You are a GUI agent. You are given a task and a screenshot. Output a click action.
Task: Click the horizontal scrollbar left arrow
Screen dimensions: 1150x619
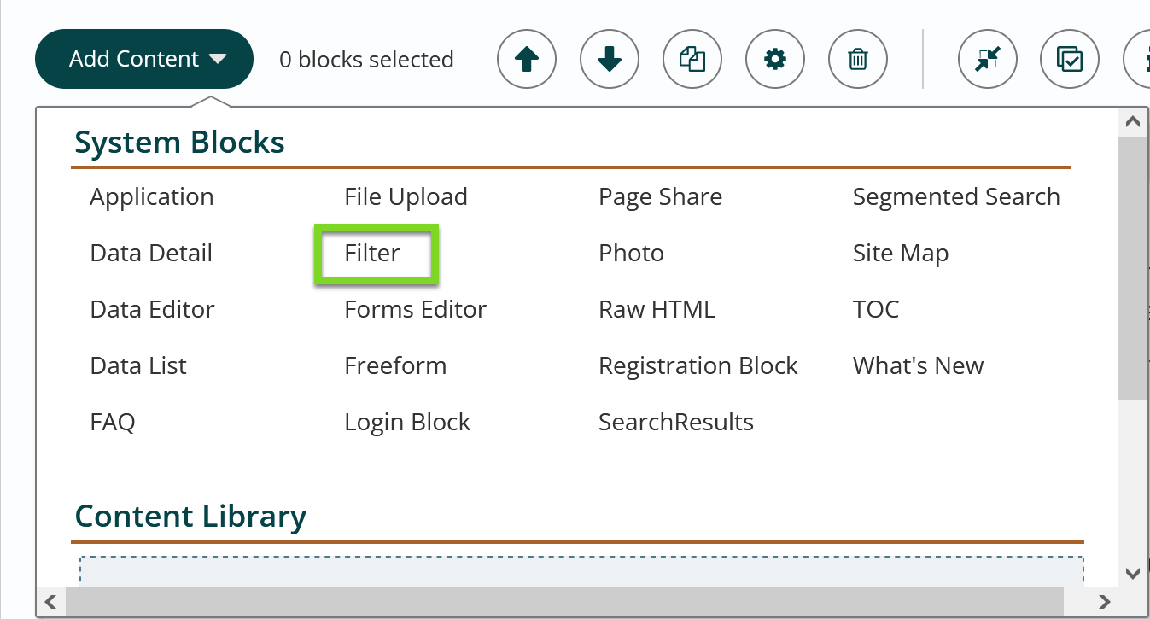[51, 602]
